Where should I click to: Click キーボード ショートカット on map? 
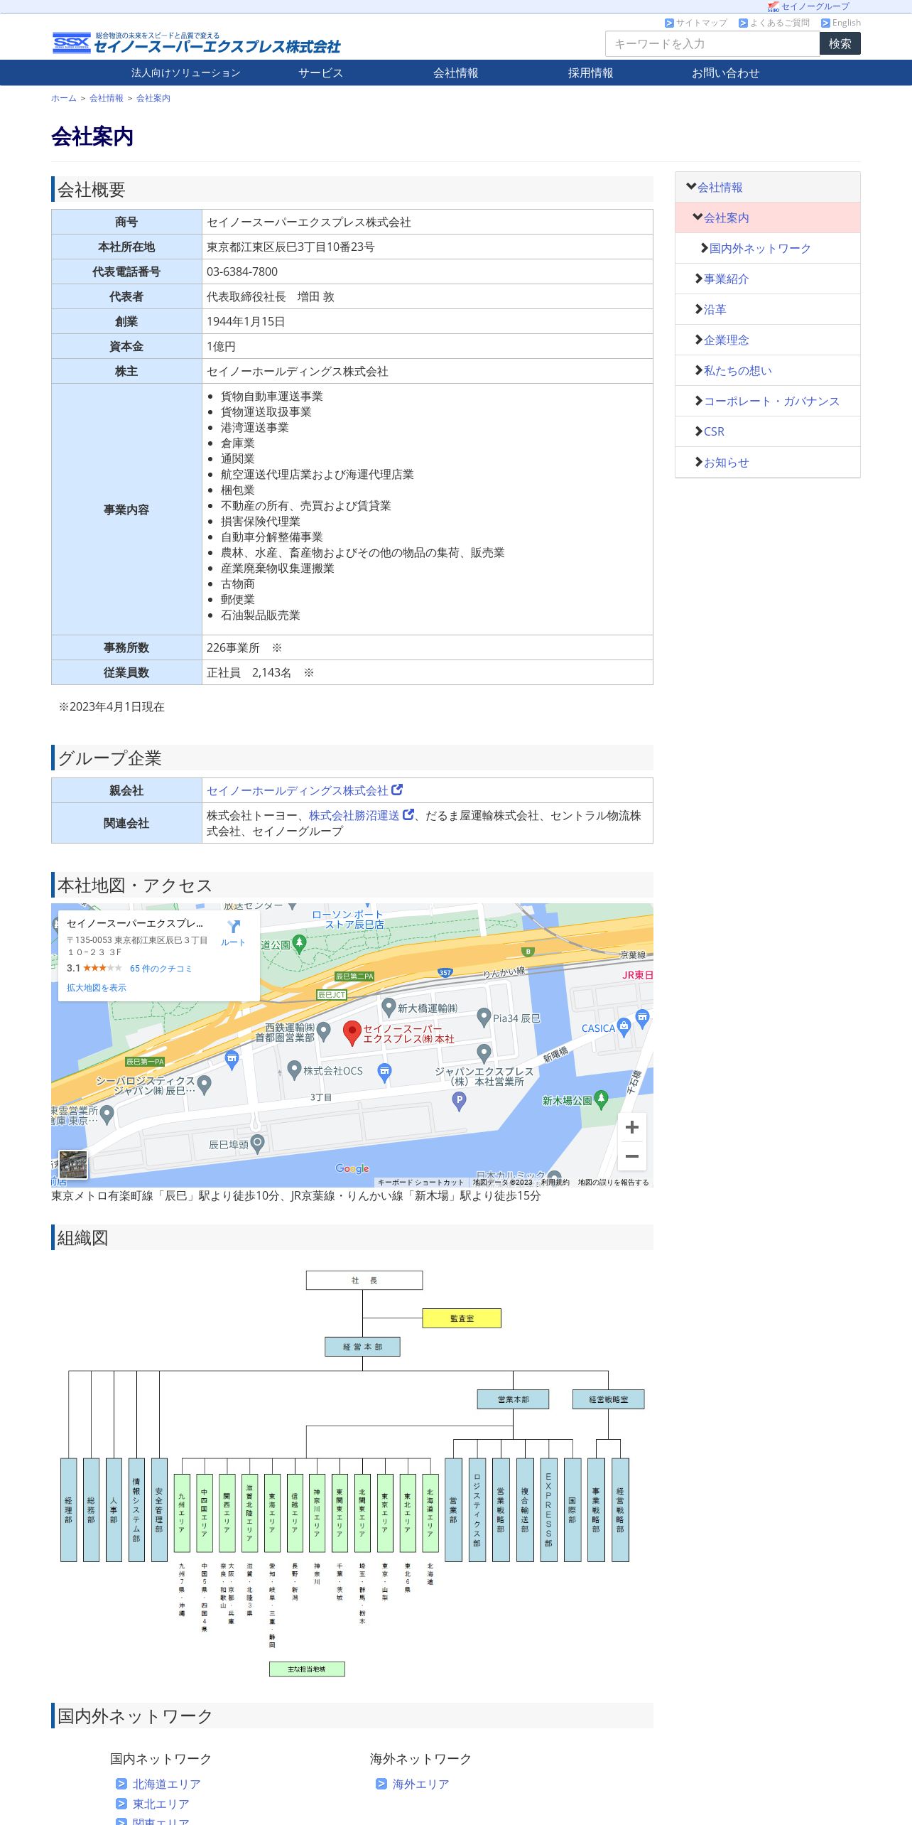click(420, 1183)
